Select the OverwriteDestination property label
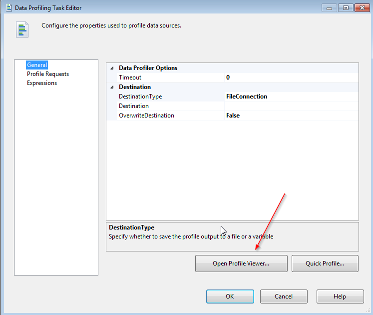This screenshot has width=373, height=315. tap(146, 115)
